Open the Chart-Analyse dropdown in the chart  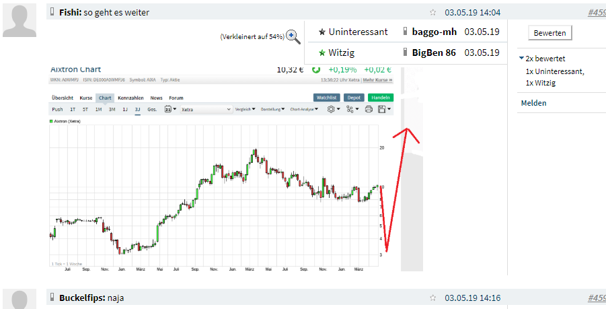click(x=305, y=110)
